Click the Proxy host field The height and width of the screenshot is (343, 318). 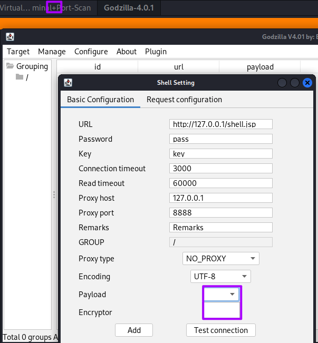click(x=221, y=198)
